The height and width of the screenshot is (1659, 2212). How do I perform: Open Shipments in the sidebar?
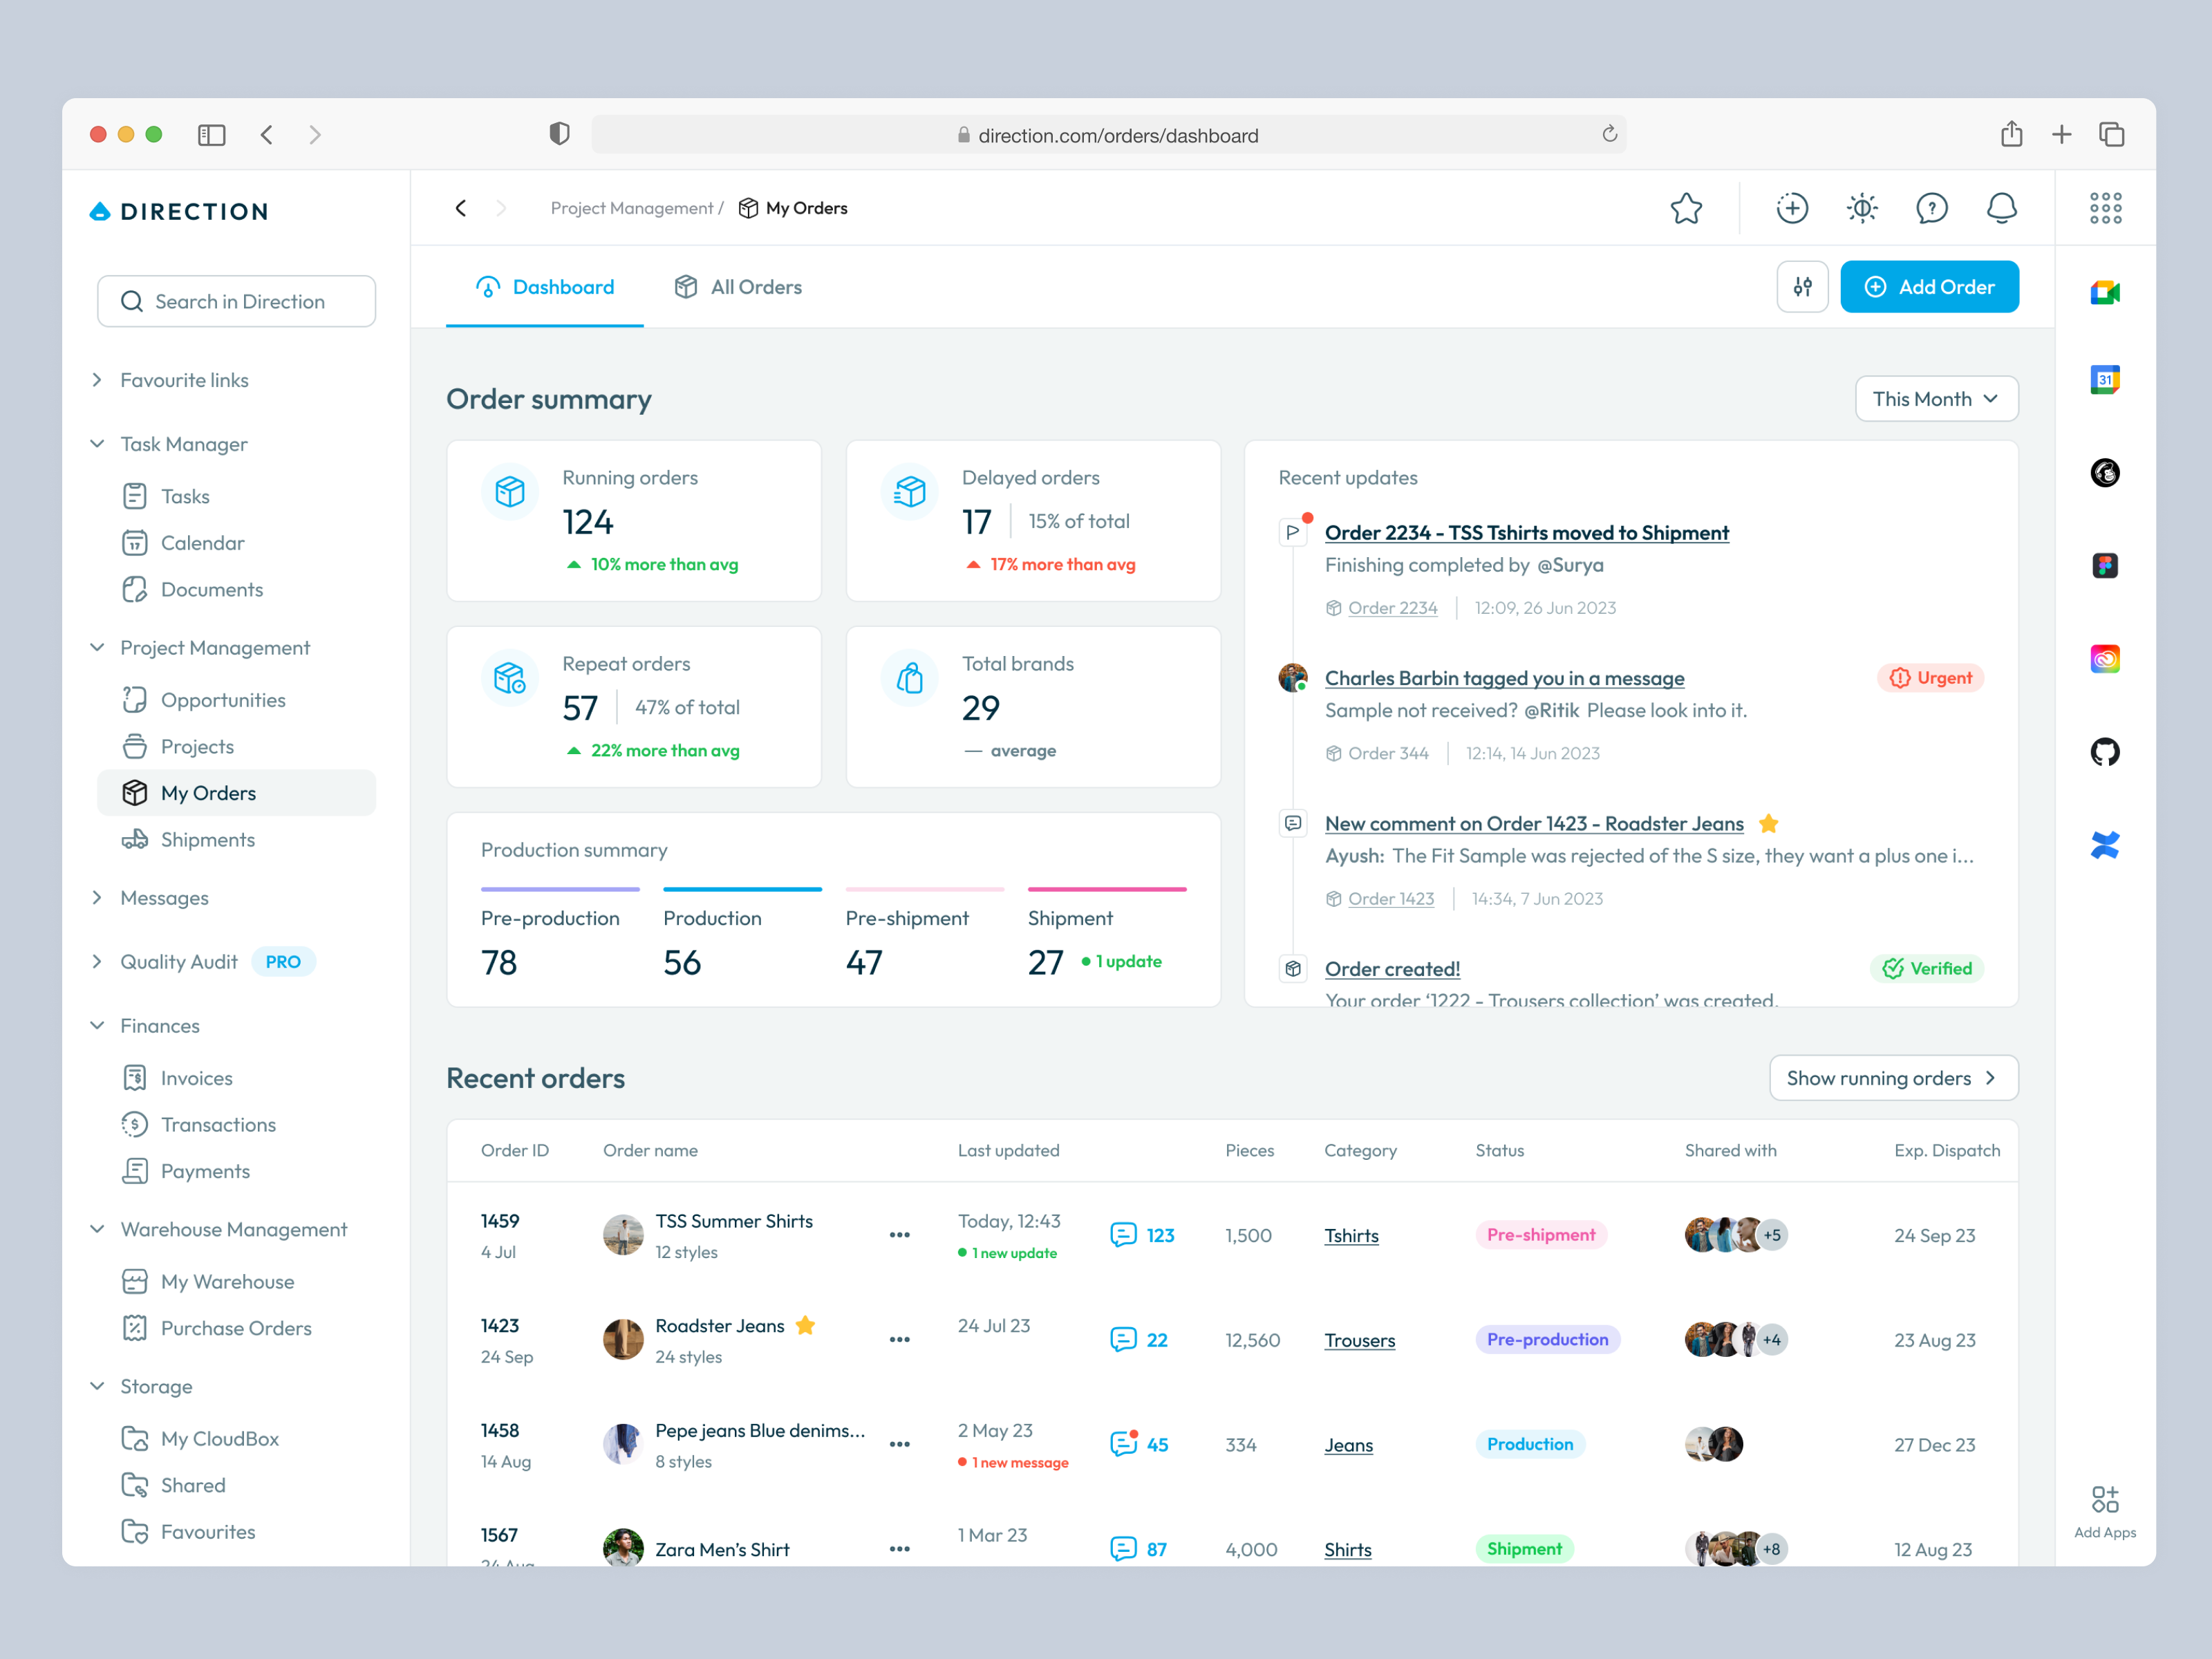[207, 839]
